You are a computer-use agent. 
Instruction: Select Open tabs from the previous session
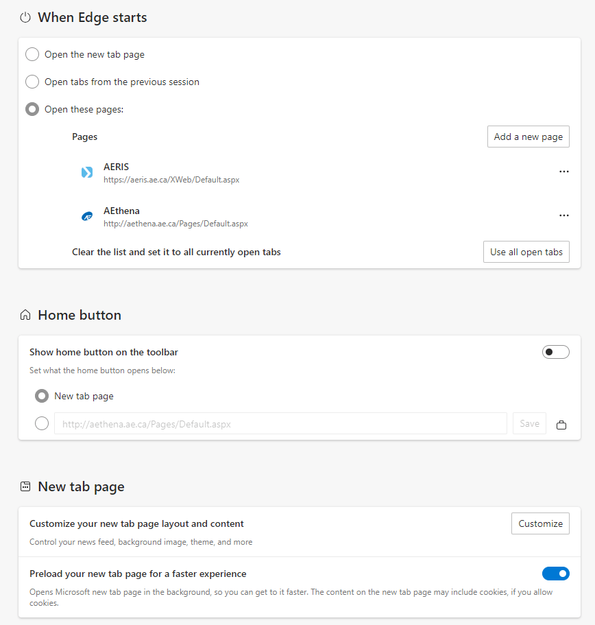click(x=32, y=82)
